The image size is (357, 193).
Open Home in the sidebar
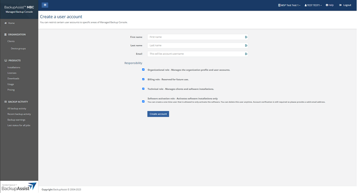(11, 23)
